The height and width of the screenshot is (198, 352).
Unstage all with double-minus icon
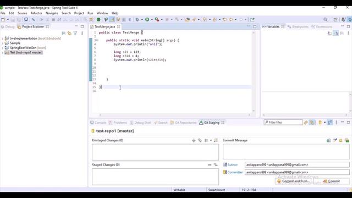pyautogui.click(x=216, y=165)
